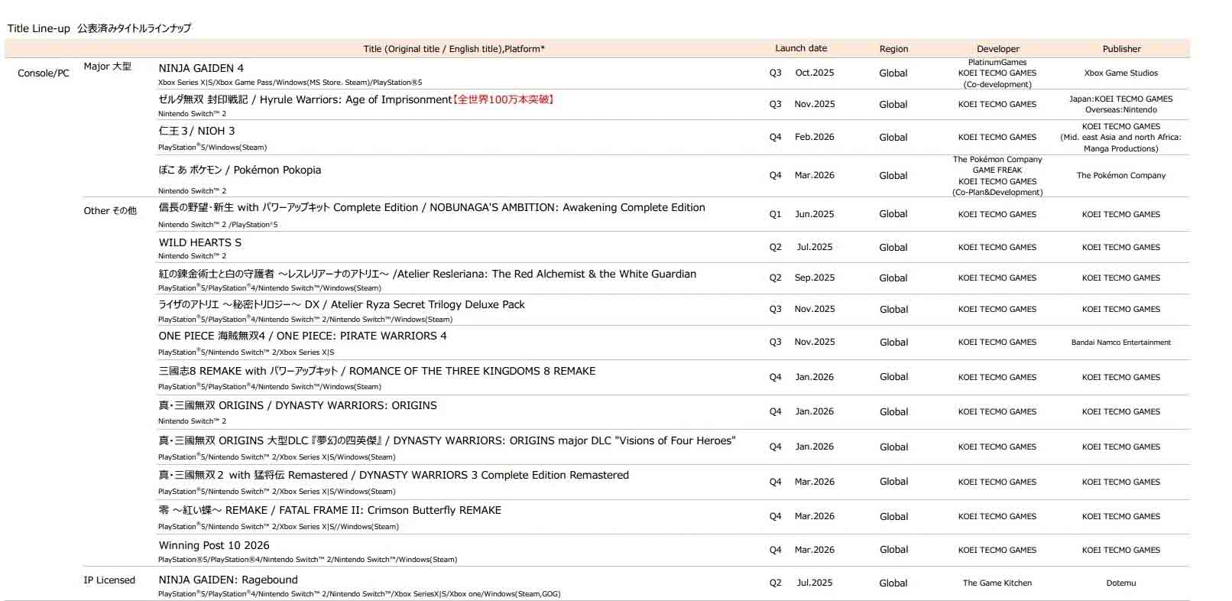
Task: Select the IP Licensed section label
Action: click(109, 580)
